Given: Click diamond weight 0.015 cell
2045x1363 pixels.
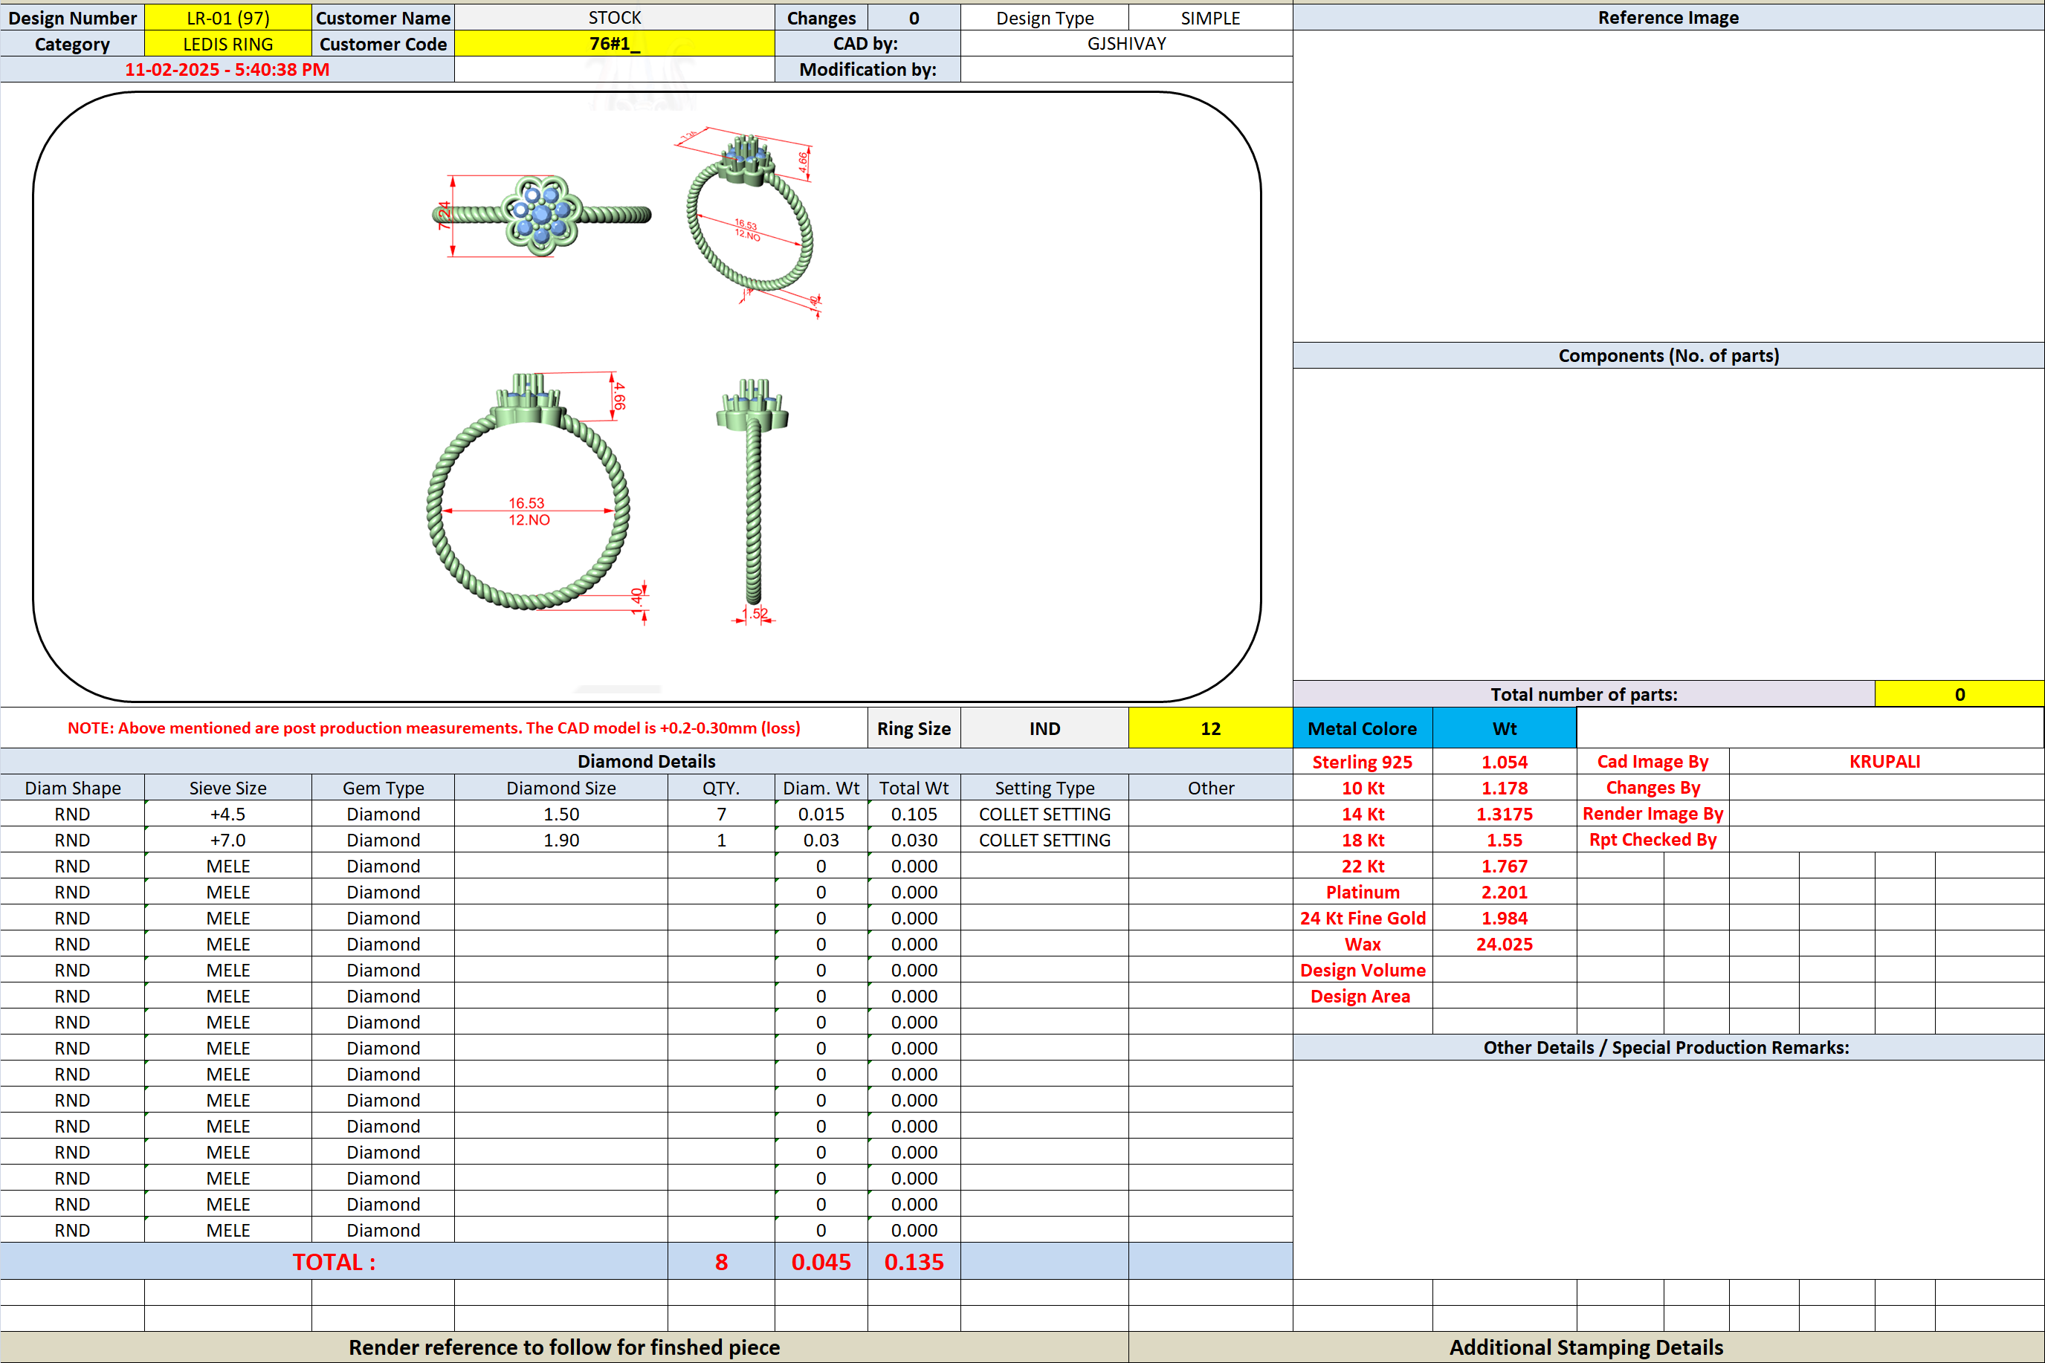Looking at the screenshot, I should pyautogui.click(x=821, y=814).
